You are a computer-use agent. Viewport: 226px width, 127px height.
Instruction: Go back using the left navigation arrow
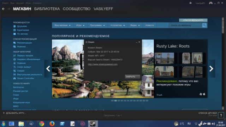click(3, 9)
